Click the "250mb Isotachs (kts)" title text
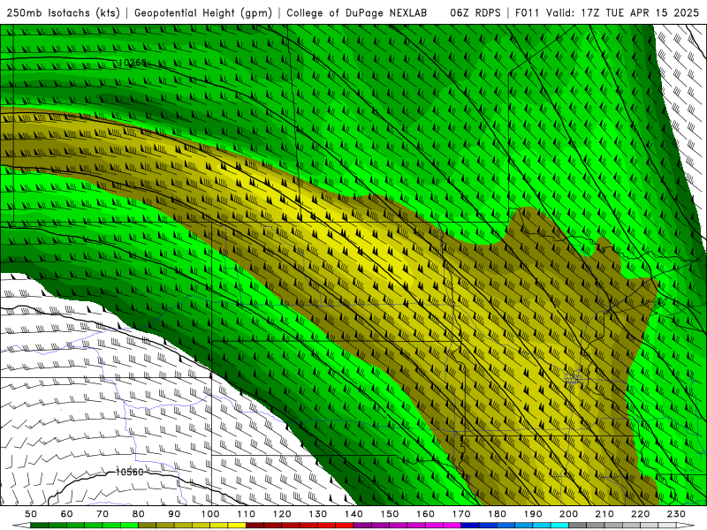The image size is (707, 530). 64,13
